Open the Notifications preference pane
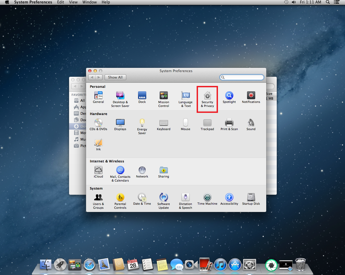The image size is (345, 275). coord(251,97)
